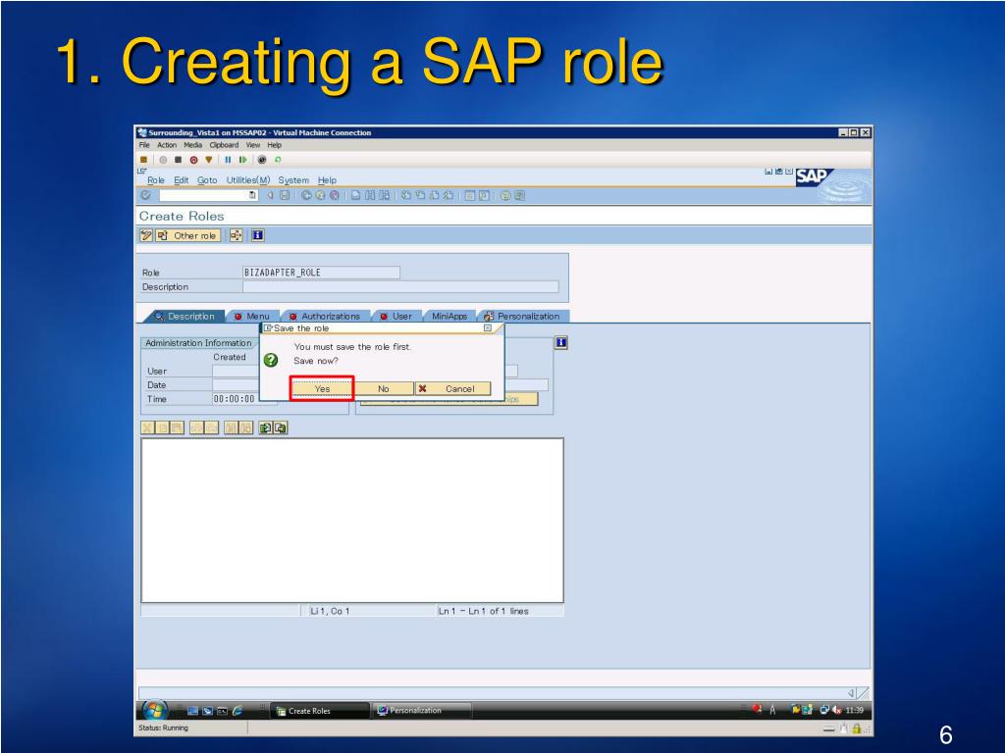
Task: Click the green VM Reset play icon
Action: pyautogui.click(x=243, y=160)
